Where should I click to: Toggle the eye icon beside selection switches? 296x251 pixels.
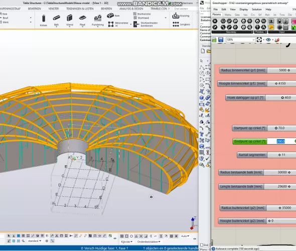[115, 238]
